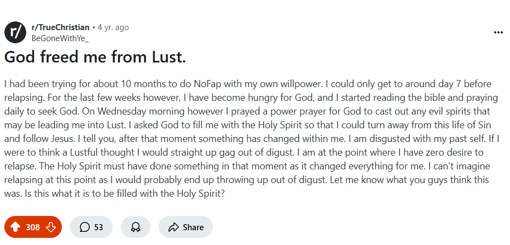Select the 53 comments count
Screen dimensions: 510x245
[x=98, y=227]
